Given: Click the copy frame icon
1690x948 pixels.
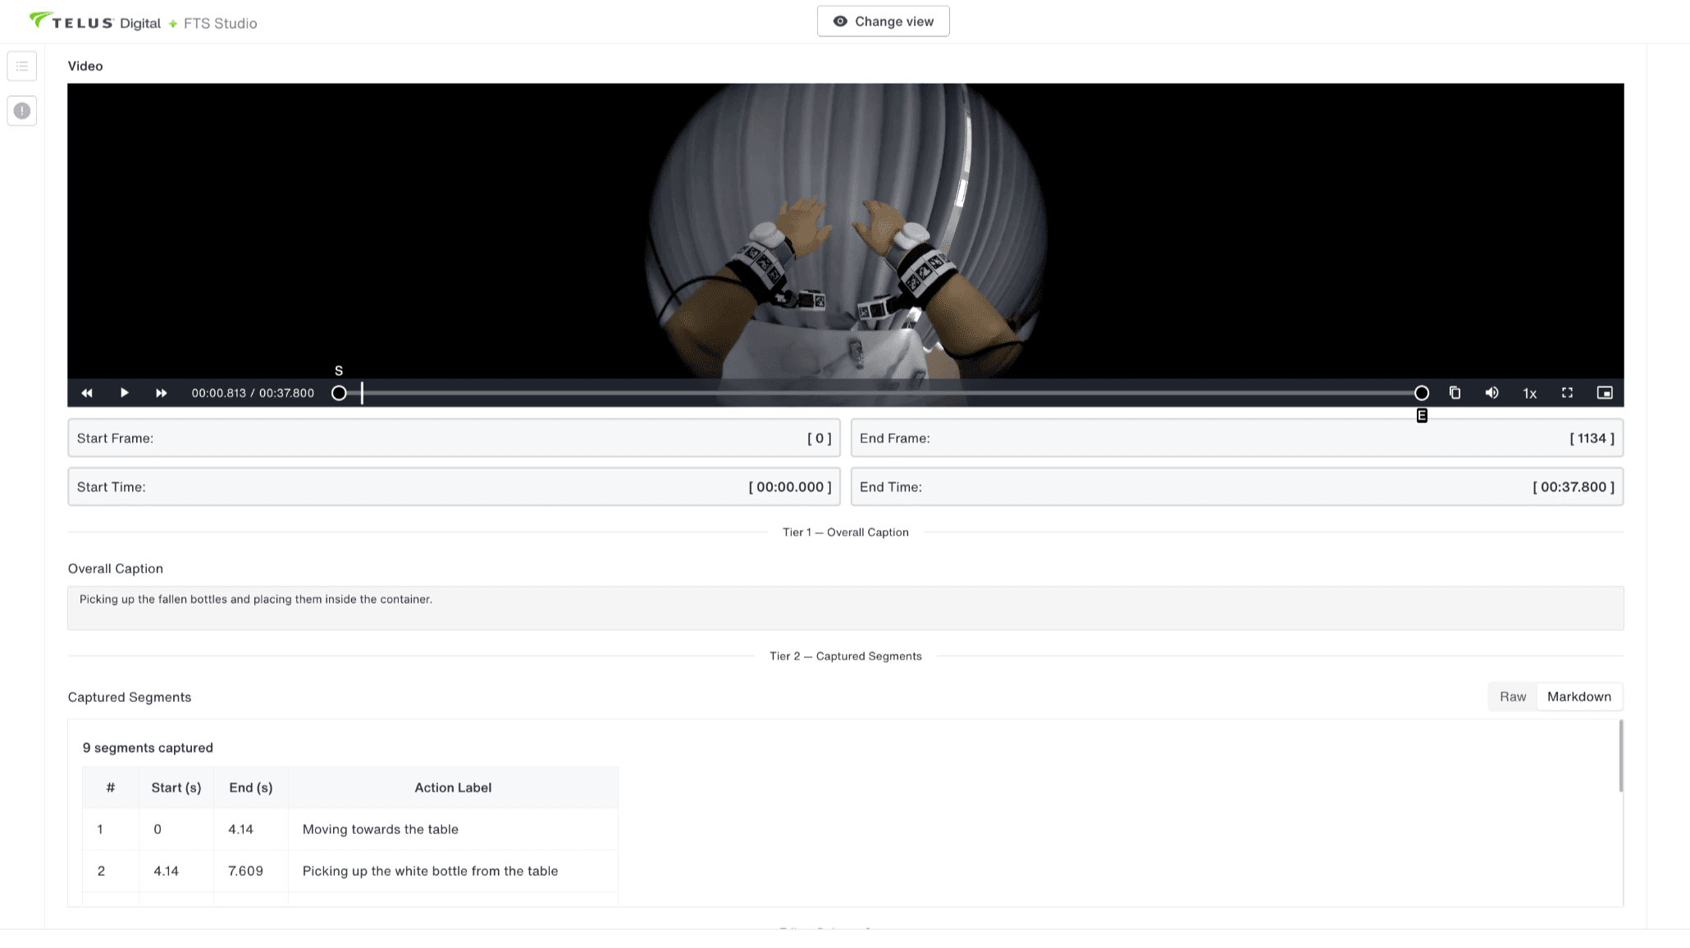Looking at the screenshot, I should point(1455,394).
